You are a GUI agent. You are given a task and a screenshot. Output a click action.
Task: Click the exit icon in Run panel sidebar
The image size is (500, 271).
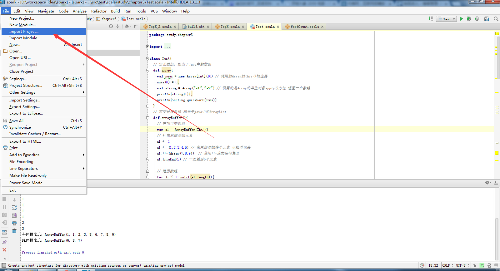pyautogui.click(x=4, y=223)
